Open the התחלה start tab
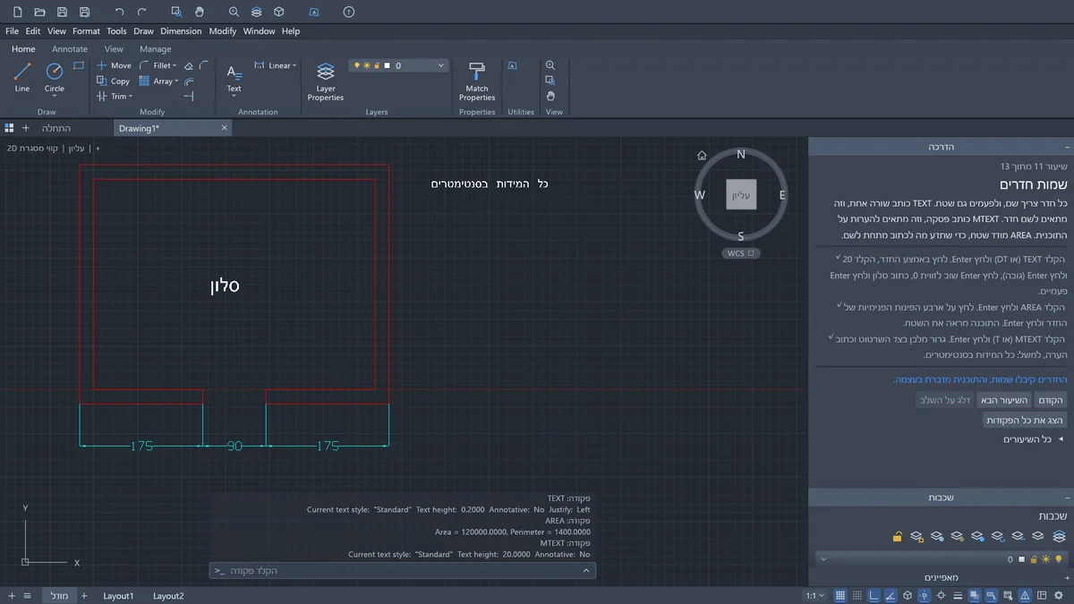 pyautogui.click(x=56, y=128)
